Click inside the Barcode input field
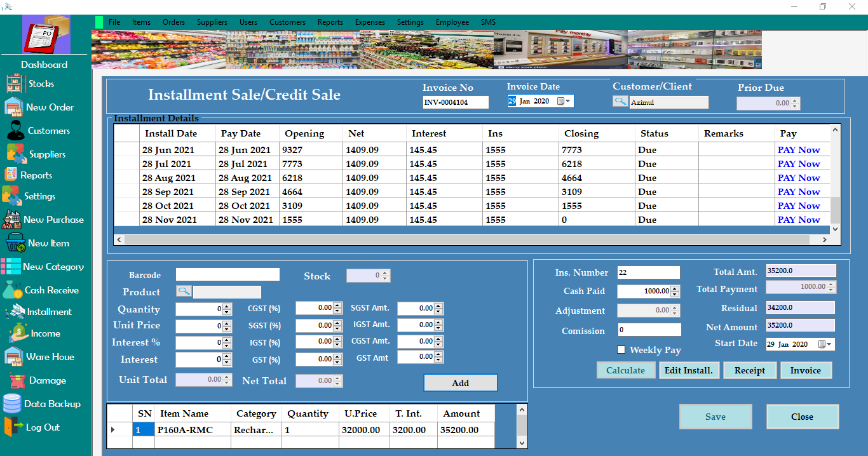 tap(227, 274)
